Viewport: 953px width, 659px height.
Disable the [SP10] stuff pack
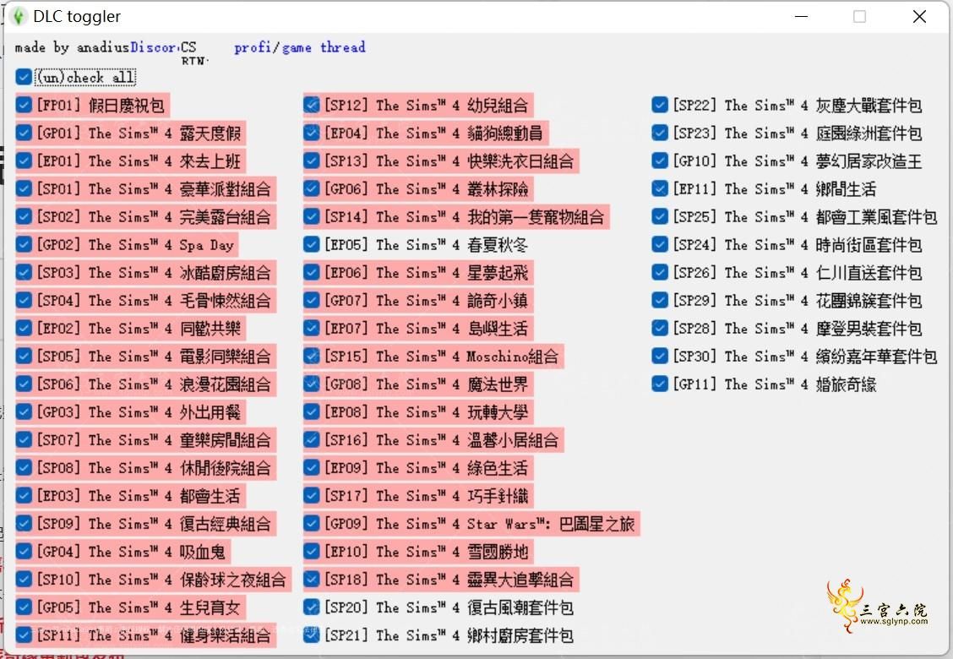tap(24, 580)
